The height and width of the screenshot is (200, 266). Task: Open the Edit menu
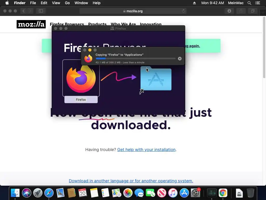(44, 3)
